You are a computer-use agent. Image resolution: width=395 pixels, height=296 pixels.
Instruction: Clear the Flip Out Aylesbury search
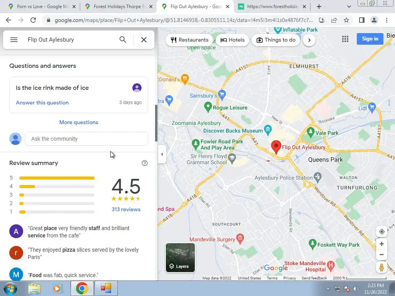(144, 40)
